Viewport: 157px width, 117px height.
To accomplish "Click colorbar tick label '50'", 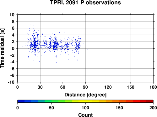I will [51, 108].
